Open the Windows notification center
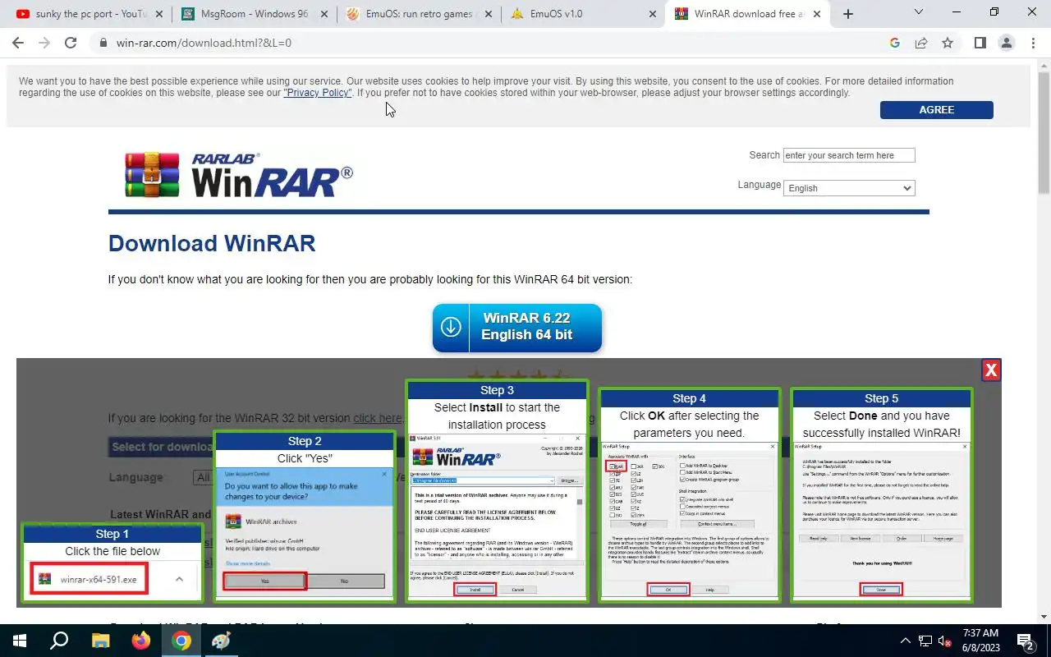This screenshot has width=1051, height=657. 1026,641
